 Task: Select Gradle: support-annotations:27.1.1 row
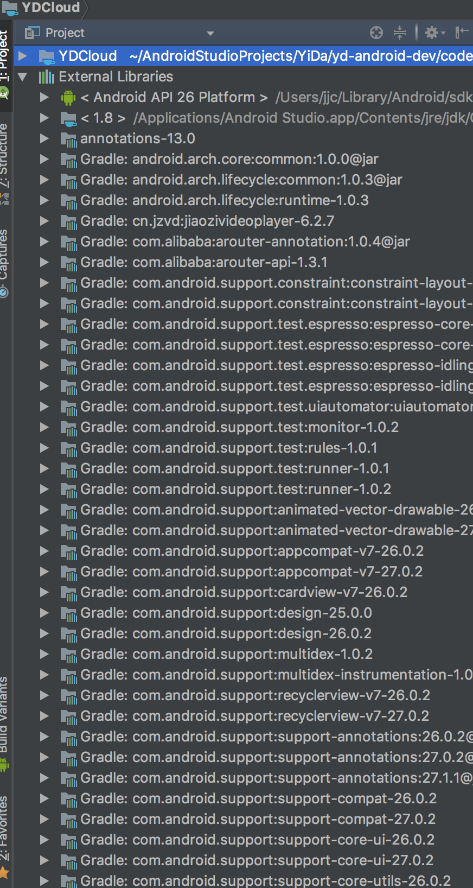click(x=244, y=778)
